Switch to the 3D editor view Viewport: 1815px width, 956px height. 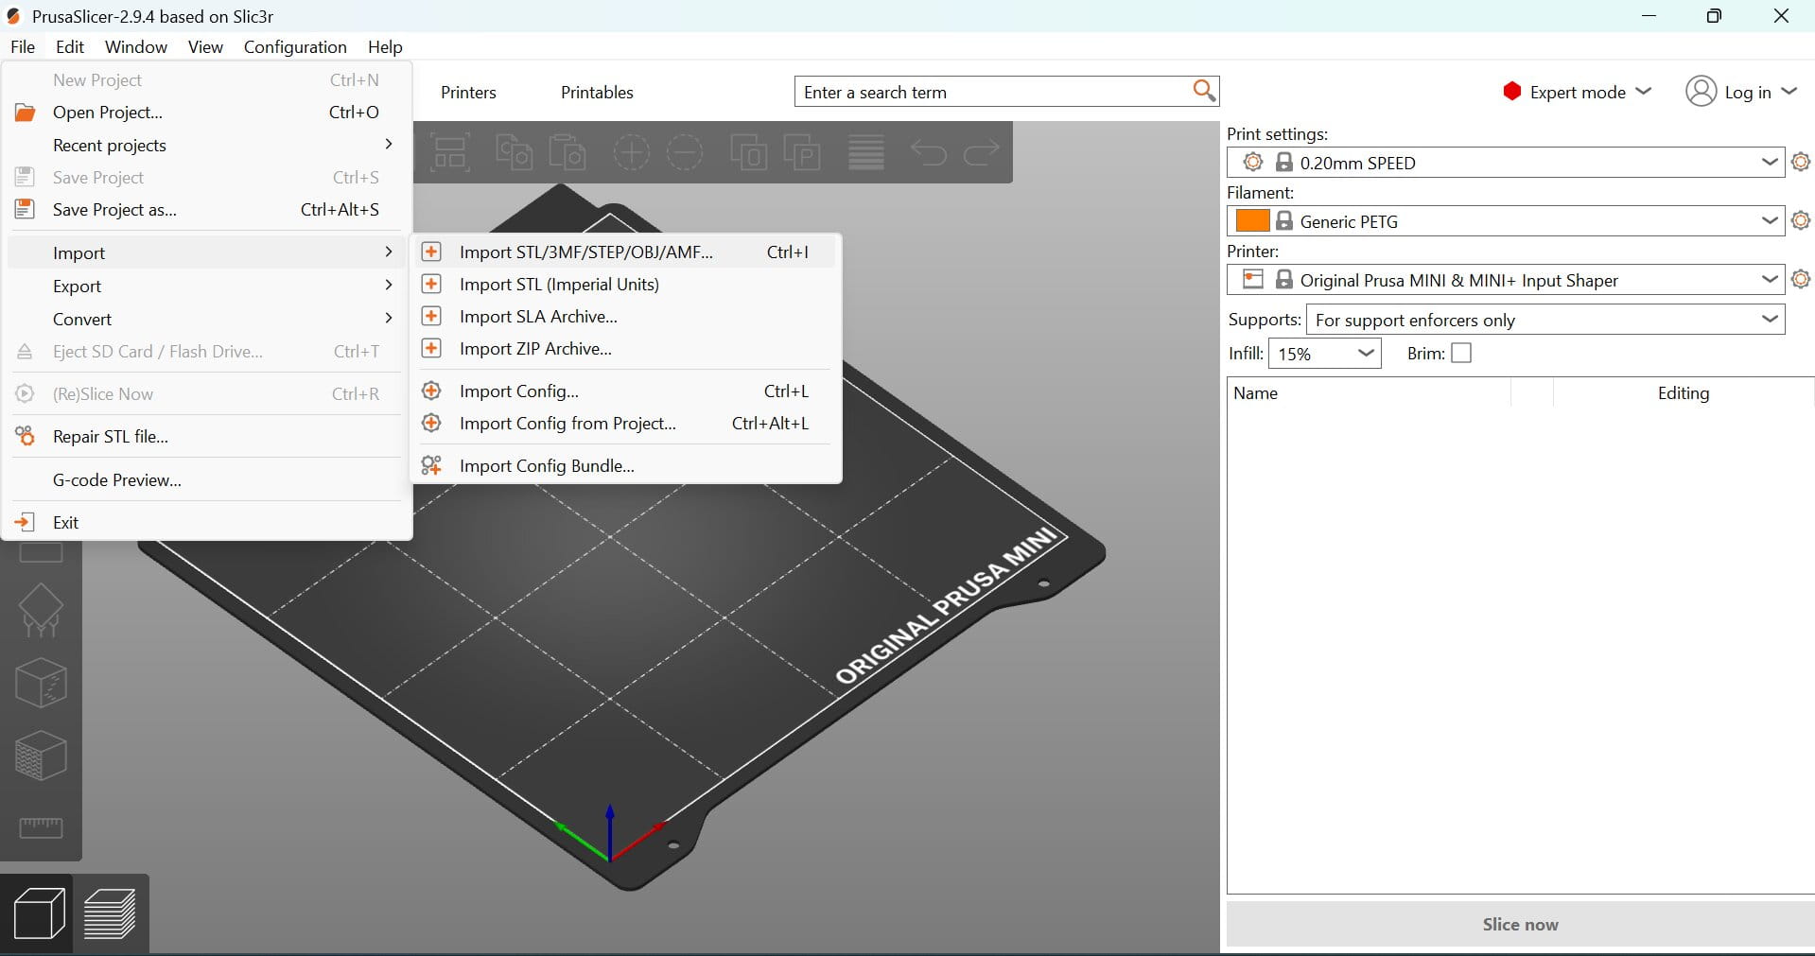pos(39,913)
